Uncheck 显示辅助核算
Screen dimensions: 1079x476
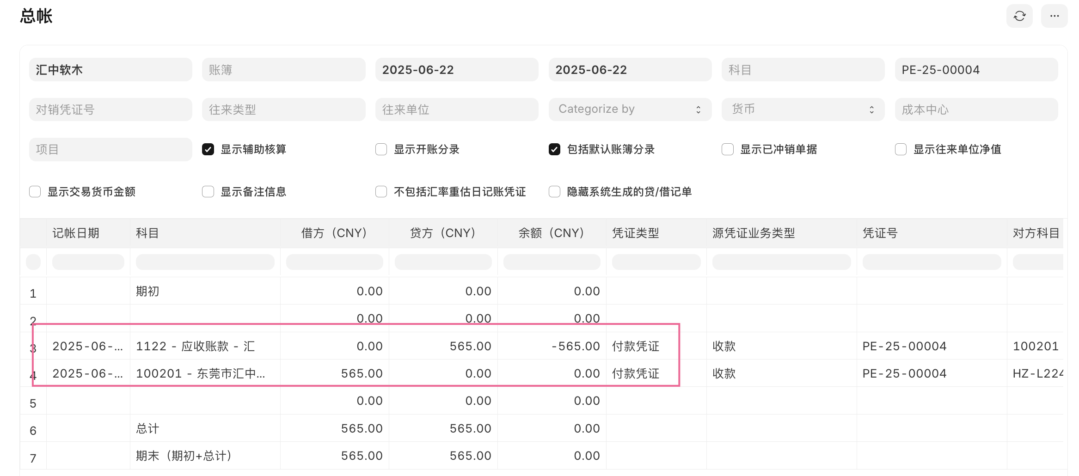(x=208, y=149)
